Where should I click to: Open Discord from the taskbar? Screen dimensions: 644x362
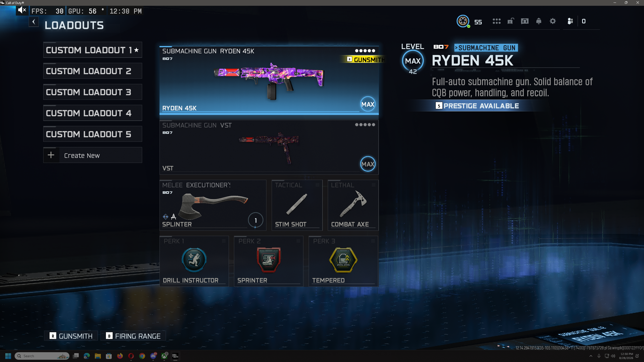(x=153, y=356)
